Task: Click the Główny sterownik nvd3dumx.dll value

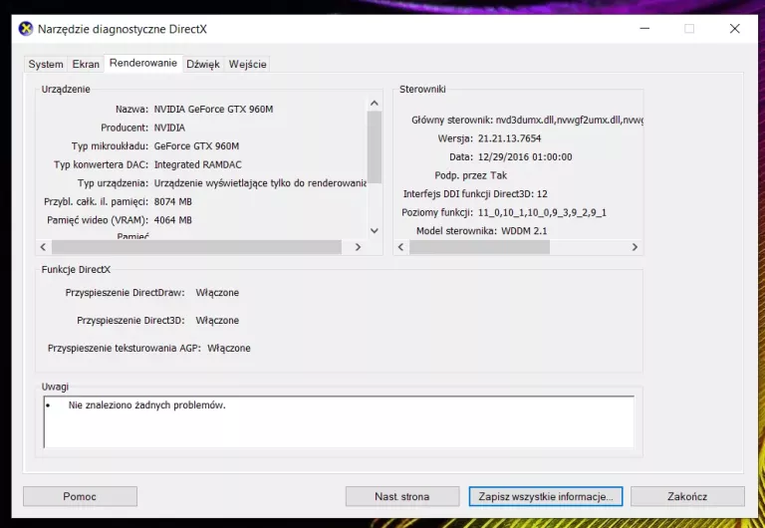Action: [x=570, y=120]
